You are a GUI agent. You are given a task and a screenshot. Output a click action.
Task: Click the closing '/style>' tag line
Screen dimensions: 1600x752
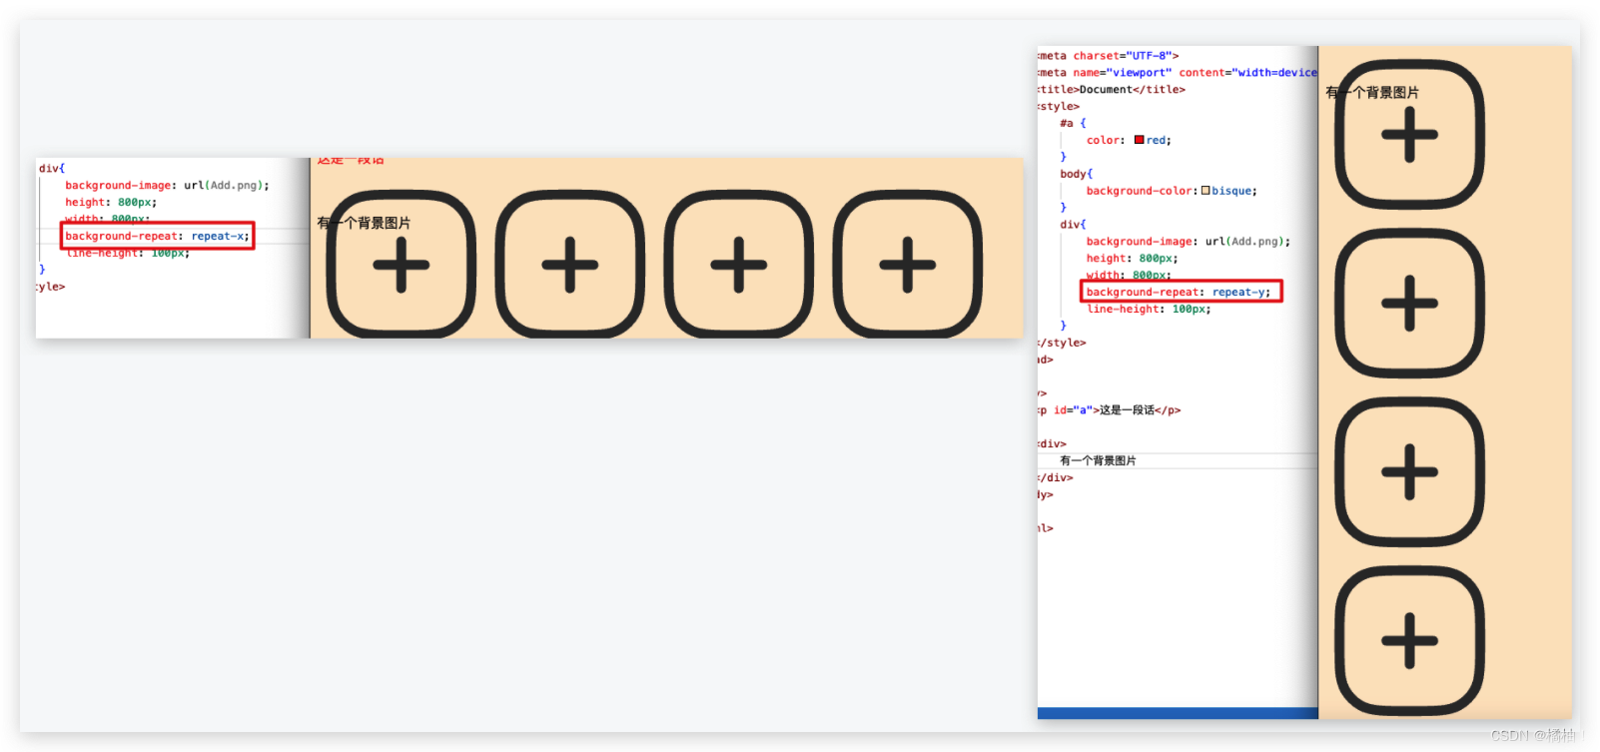(x=1062, y=343)
